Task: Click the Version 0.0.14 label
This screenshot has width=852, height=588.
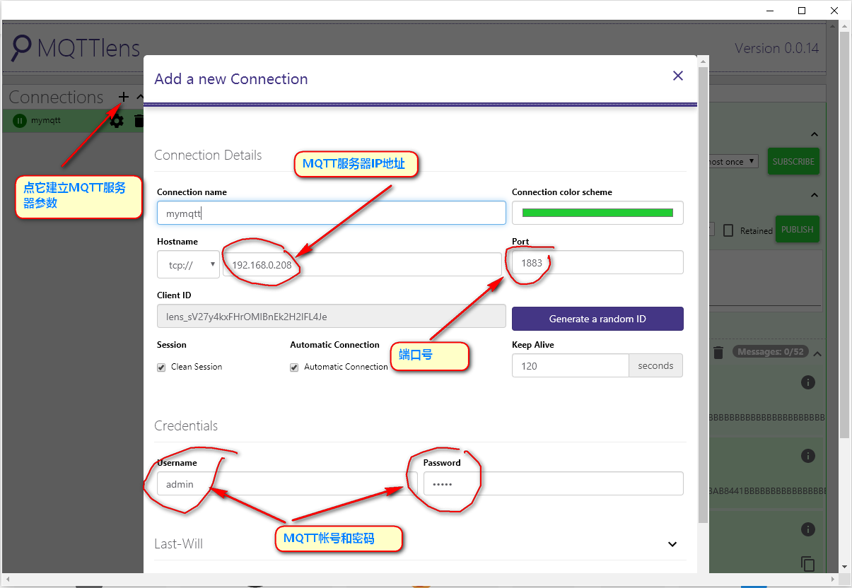Action: [x=776, y=49]
